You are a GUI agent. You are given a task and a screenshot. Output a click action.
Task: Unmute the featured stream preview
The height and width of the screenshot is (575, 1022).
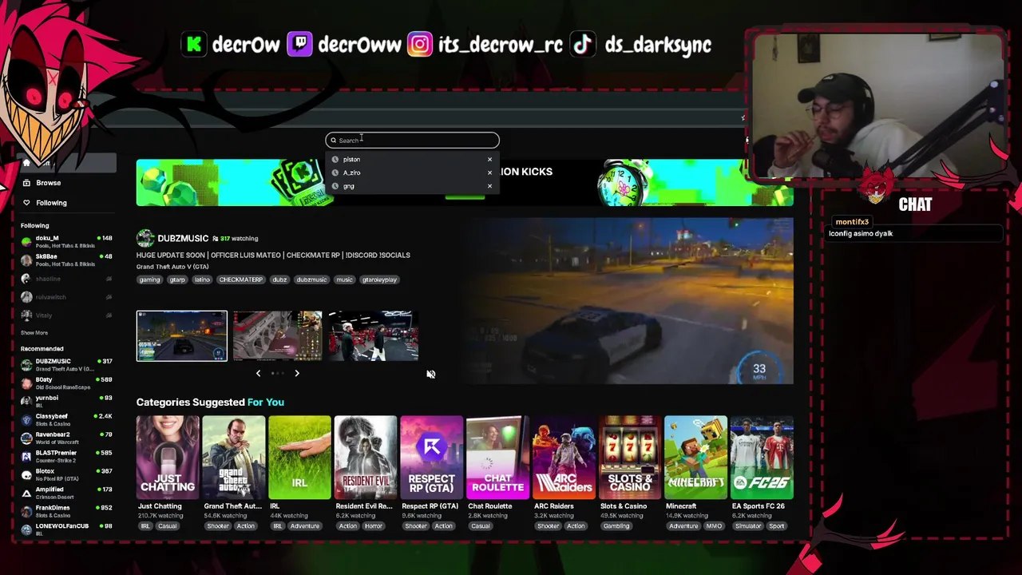pos(430,375)
